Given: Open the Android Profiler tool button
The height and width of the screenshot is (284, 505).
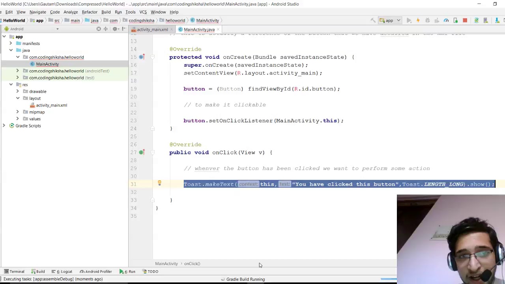Looking at the screenshot, I should [95, 271].
